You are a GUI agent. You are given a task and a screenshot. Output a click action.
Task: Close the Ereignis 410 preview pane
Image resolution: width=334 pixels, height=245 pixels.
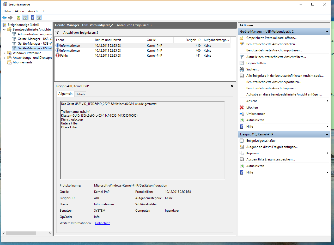tap(232, 86)
